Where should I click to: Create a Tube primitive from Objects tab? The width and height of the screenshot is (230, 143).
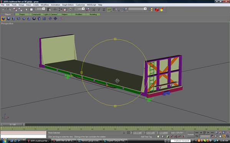click(x=39, y=19)
